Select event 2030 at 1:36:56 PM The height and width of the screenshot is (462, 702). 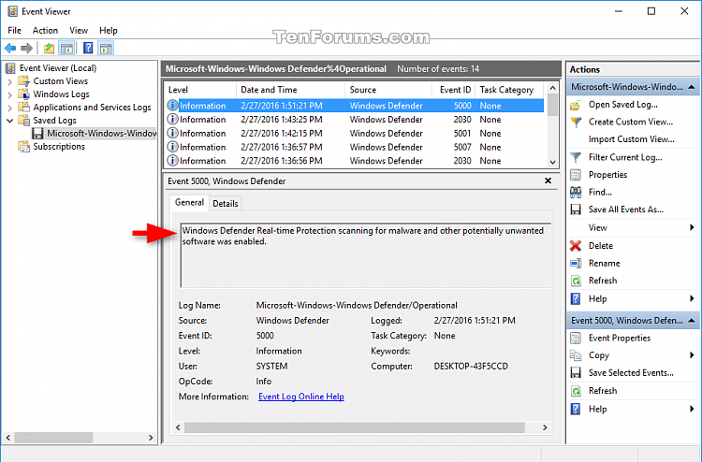click(x=355, y=161)
